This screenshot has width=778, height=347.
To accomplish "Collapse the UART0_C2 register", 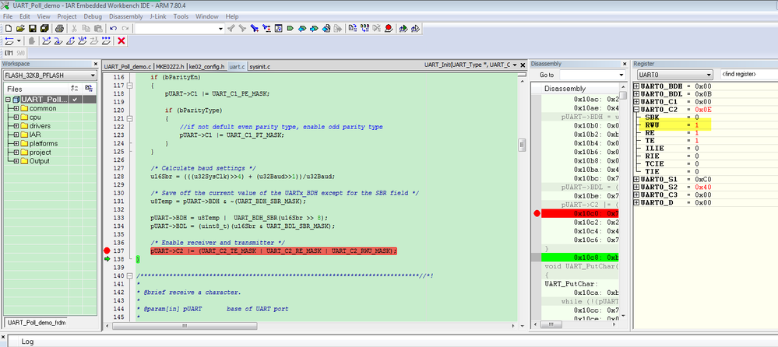I will [x=636, y=110].
